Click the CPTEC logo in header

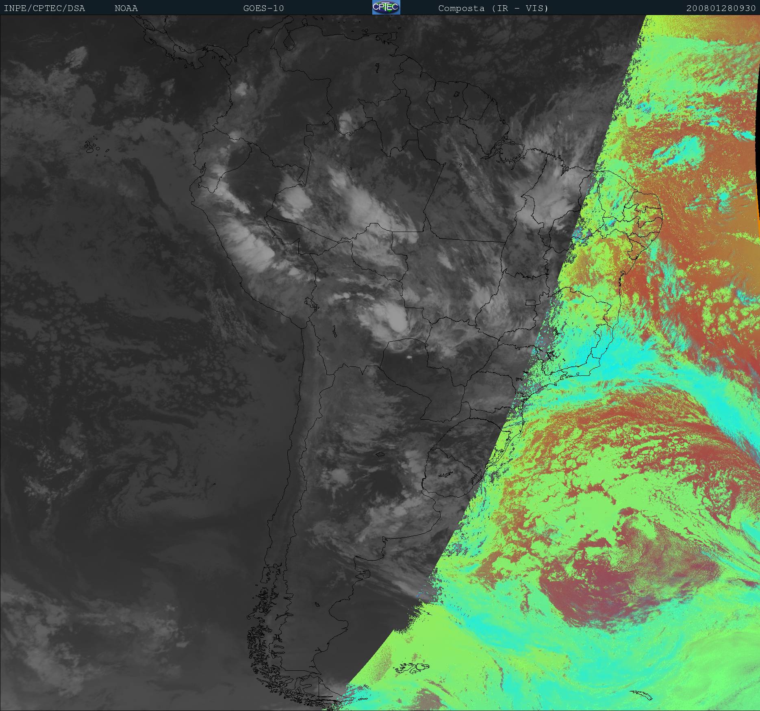[x=386, y=7]
